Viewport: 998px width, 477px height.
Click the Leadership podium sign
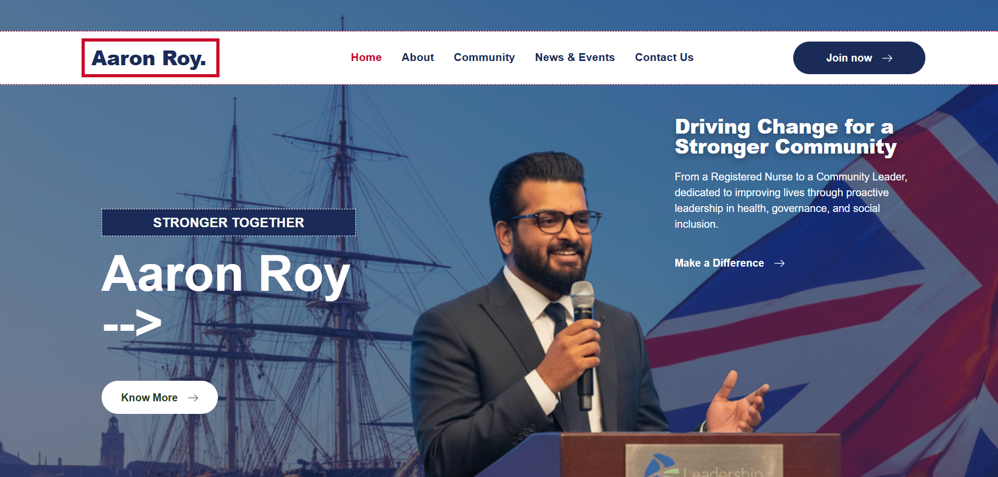click(704, 461)
